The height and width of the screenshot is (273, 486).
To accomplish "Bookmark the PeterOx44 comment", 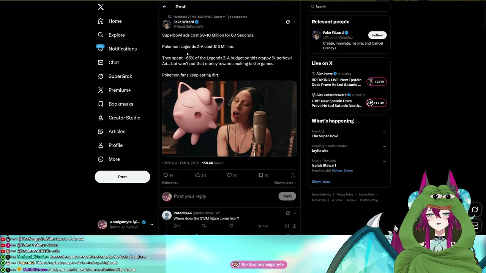I will pos(287,226).
